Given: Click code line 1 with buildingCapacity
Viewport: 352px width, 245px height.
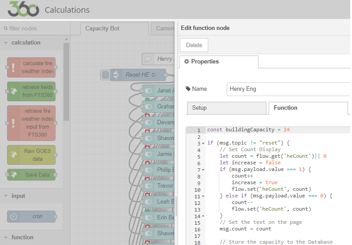Looking at the screenshot, I should coord(248,130).
